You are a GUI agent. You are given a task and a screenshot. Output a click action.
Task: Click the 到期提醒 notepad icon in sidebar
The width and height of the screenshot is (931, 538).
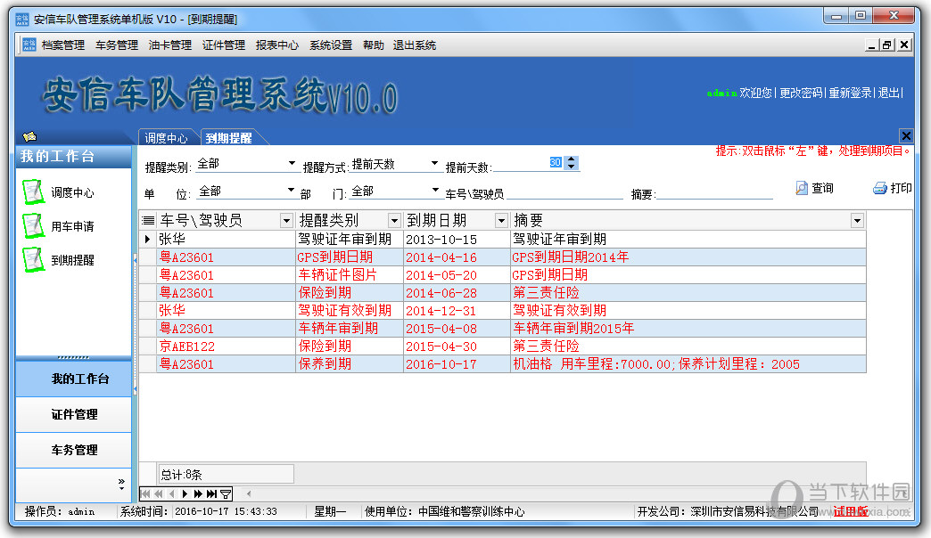(33, 259)
